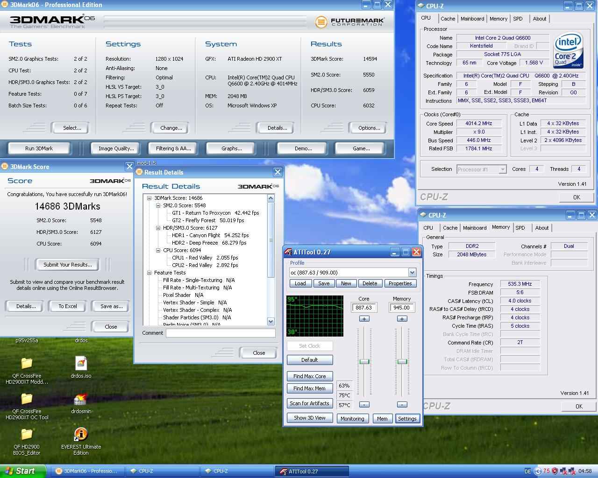The height and width of the screenshot is (478, 598).
Task: Open the About tab in upper CPU-Z
Action: 540,19
